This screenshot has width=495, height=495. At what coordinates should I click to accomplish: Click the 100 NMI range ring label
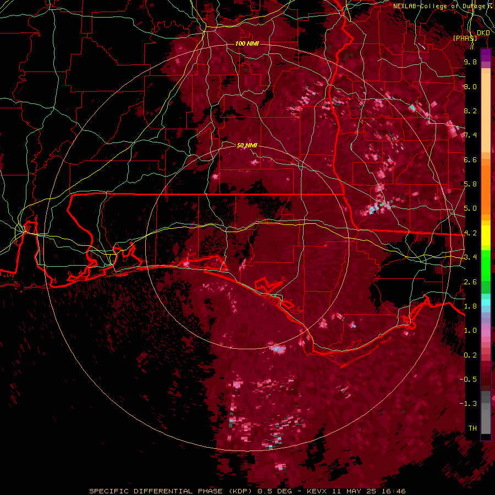coord(247,43)
